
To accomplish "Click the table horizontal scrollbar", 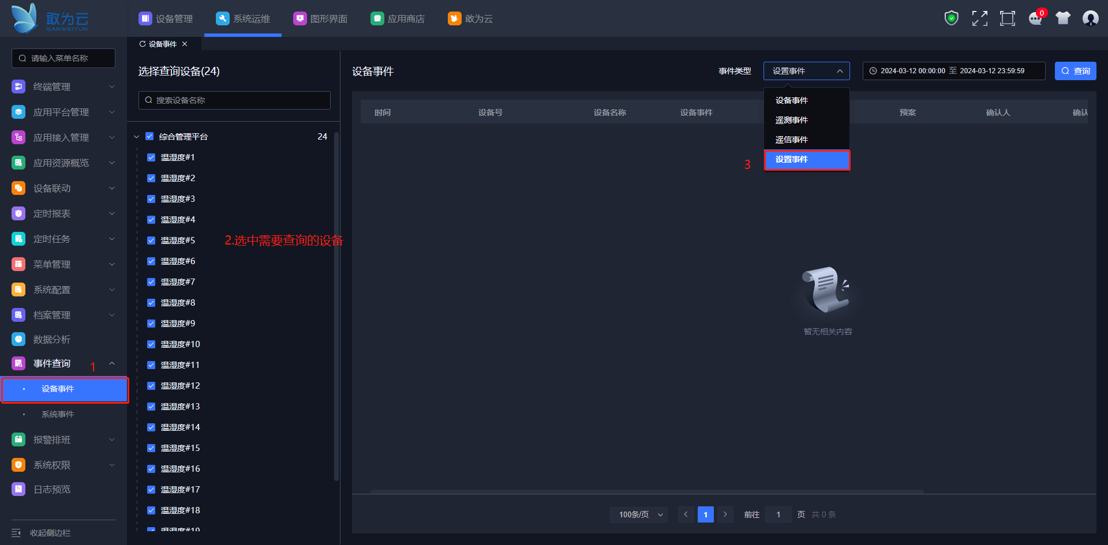I will (647, 492).
